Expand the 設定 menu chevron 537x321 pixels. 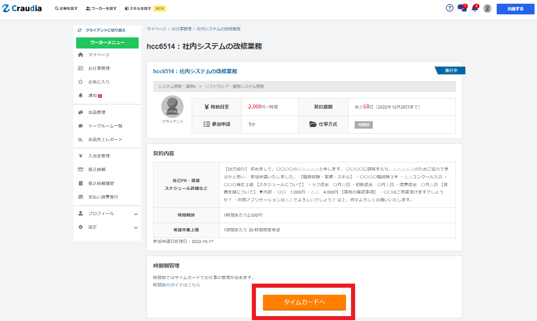[136, 227]
